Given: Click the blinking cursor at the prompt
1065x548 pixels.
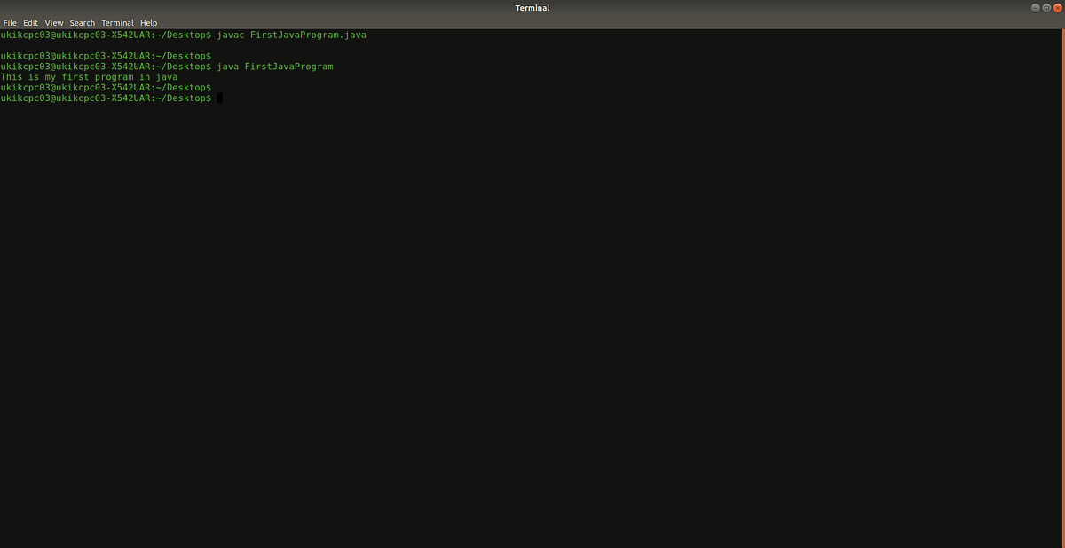Looking at the screenshot, I should (217, 98).
